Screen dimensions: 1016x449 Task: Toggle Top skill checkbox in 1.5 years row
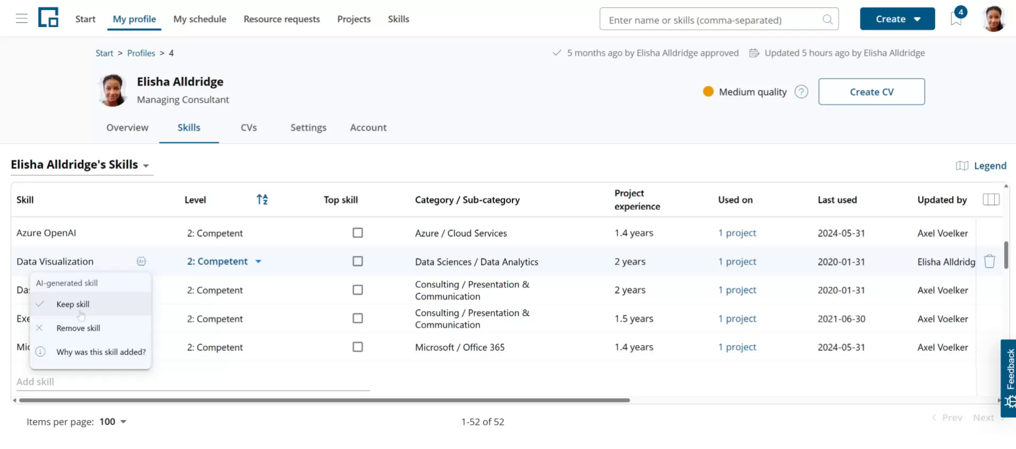click(357, 318)
